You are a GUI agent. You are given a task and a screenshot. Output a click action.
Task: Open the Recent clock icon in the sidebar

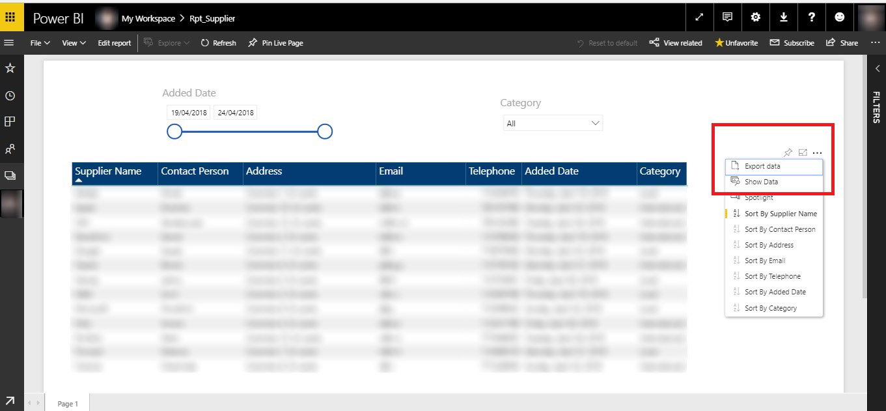coord(10,96)
